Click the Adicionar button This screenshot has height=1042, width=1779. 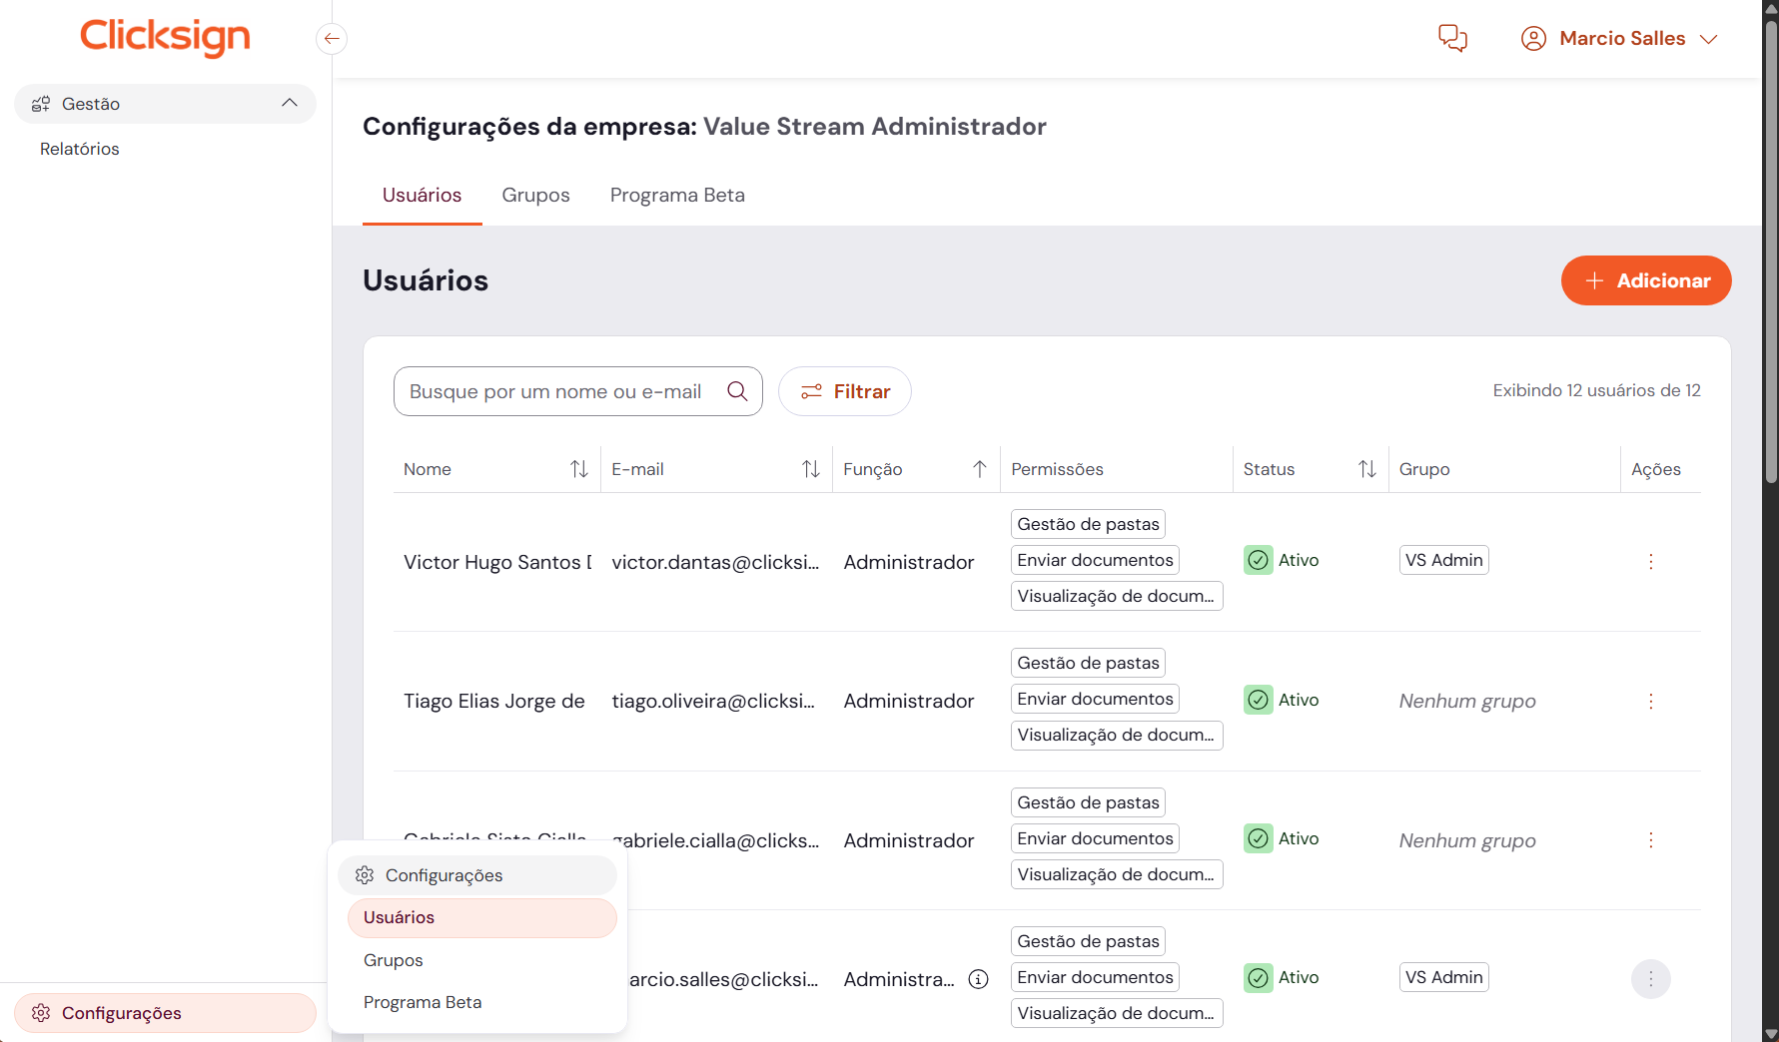(x=1645, y=280)
